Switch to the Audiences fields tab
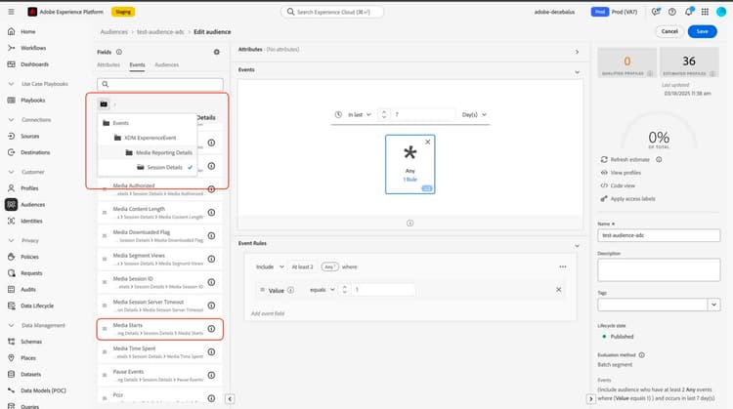The height and width of the screenshot is (409, 733). [167, 64]
